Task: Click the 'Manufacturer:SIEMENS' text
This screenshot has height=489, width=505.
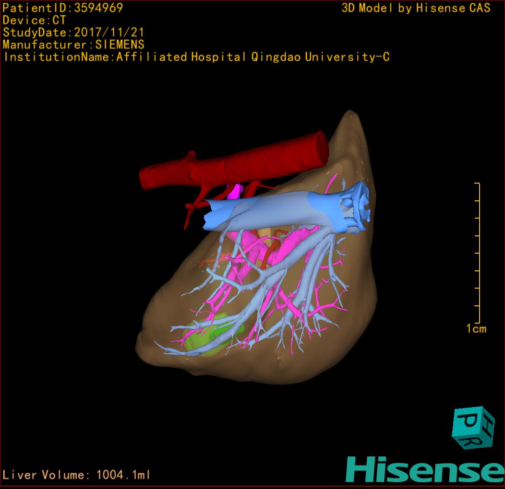Action: pyautogui.click(x=73, y=45)
